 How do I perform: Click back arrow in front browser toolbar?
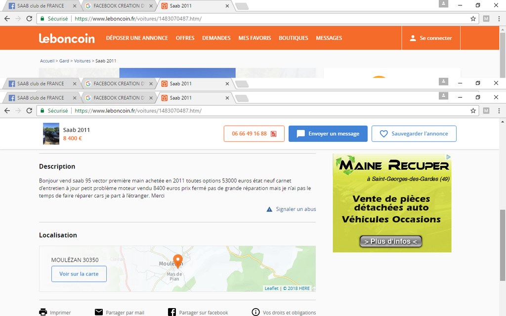[7, 111]
